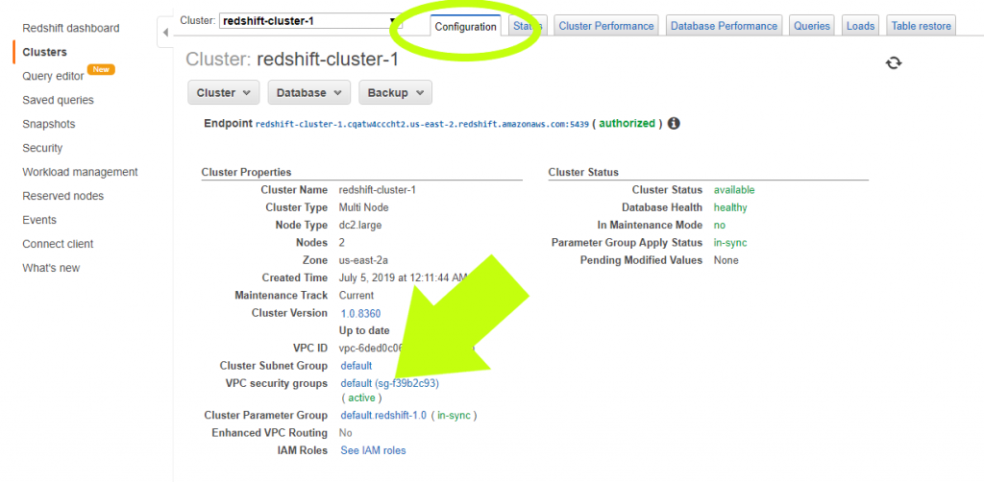Click the in-sync Parameter Group Apply Status value
The width and height of the screenshot is (984, 482).
(730, 243)
